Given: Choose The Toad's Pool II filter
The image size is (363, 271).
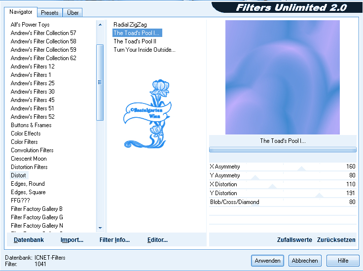Looking at the screenshot, I should (x=135, y=41).
